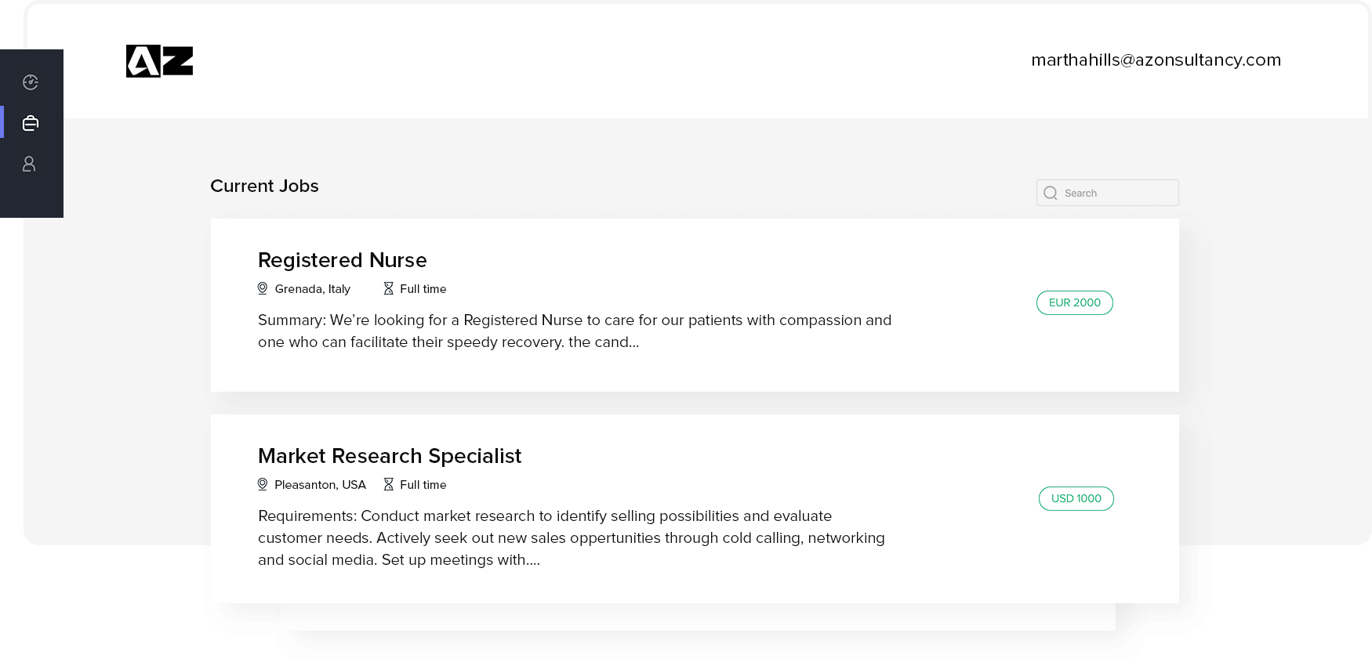Select the jobs briefcase icon in sidebar
This screenshot has width=1372, height=662.
pyautogui.click(x=31, y=123)
